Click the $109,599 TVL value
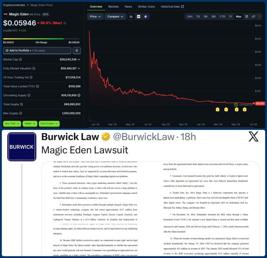The image size is (267, 258). [x=75, y=86]
